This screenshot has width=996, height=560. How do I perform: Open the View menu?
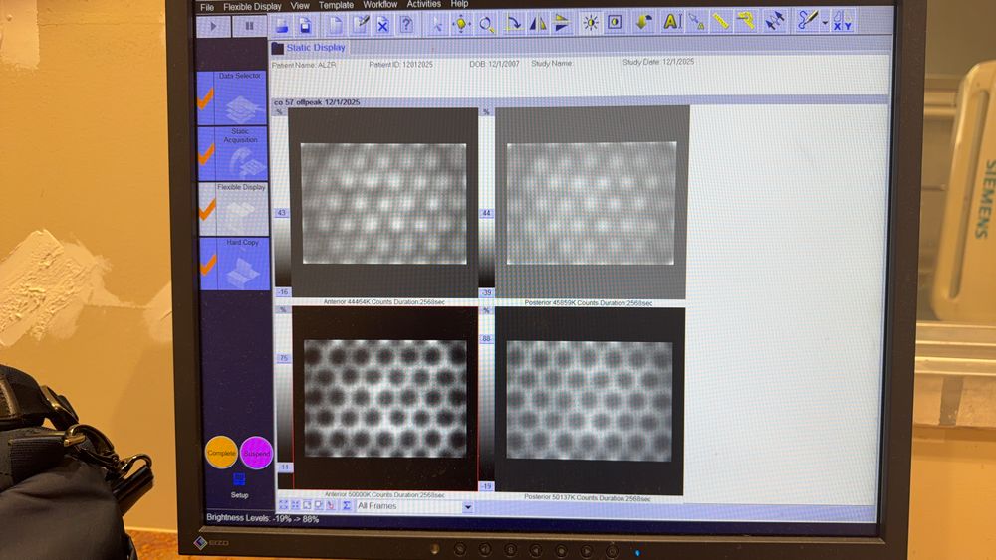[x=300, y=6]
